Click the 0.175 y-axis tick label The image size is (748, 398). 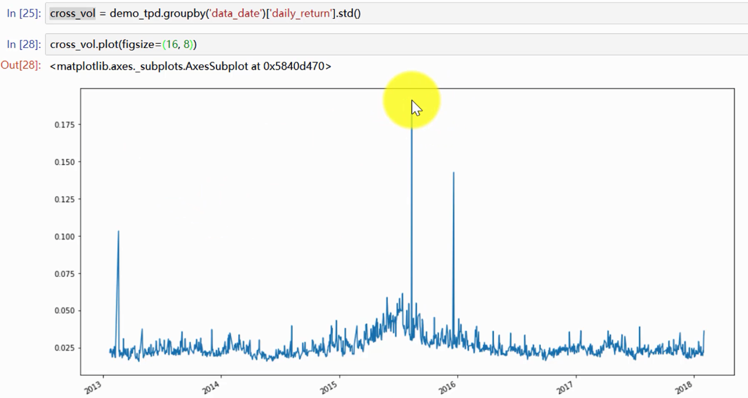coord(63,124)
